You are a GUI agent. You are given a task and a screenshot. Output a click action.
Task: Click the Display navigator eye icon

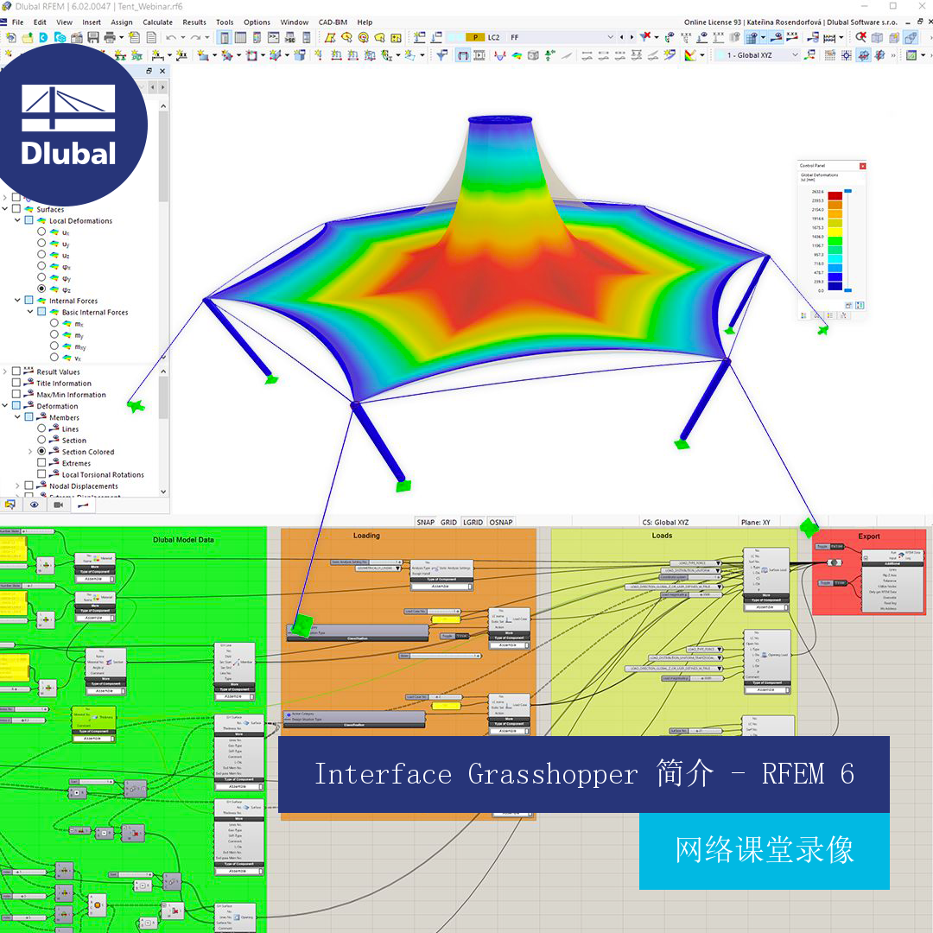34,505
